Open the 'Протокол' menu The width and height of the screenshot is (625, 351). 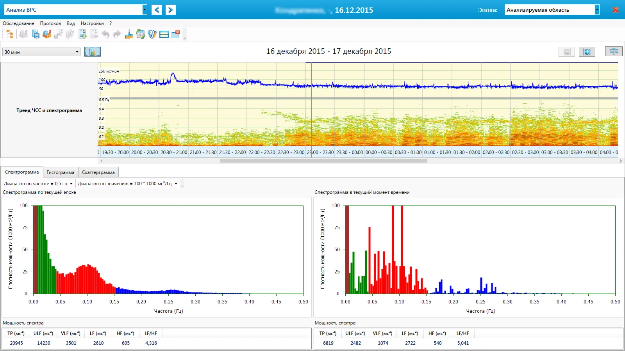(x=50, y=23)
